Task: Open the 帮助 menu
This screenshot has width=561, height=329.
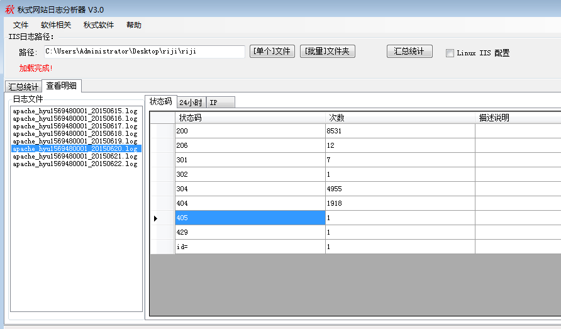Action: point(134,25)
